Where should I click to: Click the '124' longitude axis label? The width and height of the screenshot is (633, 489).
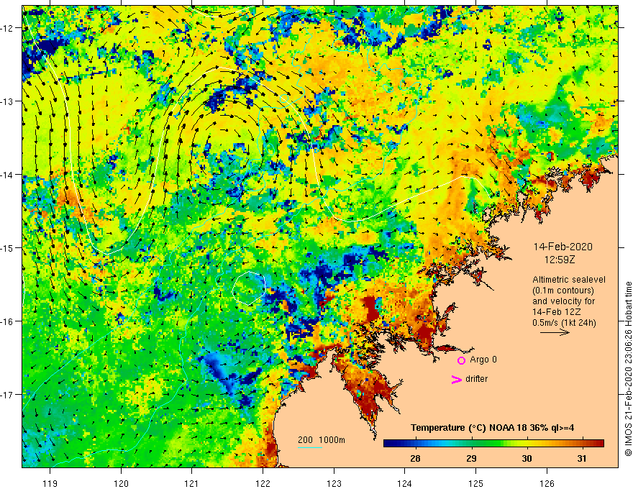(405, 483)
